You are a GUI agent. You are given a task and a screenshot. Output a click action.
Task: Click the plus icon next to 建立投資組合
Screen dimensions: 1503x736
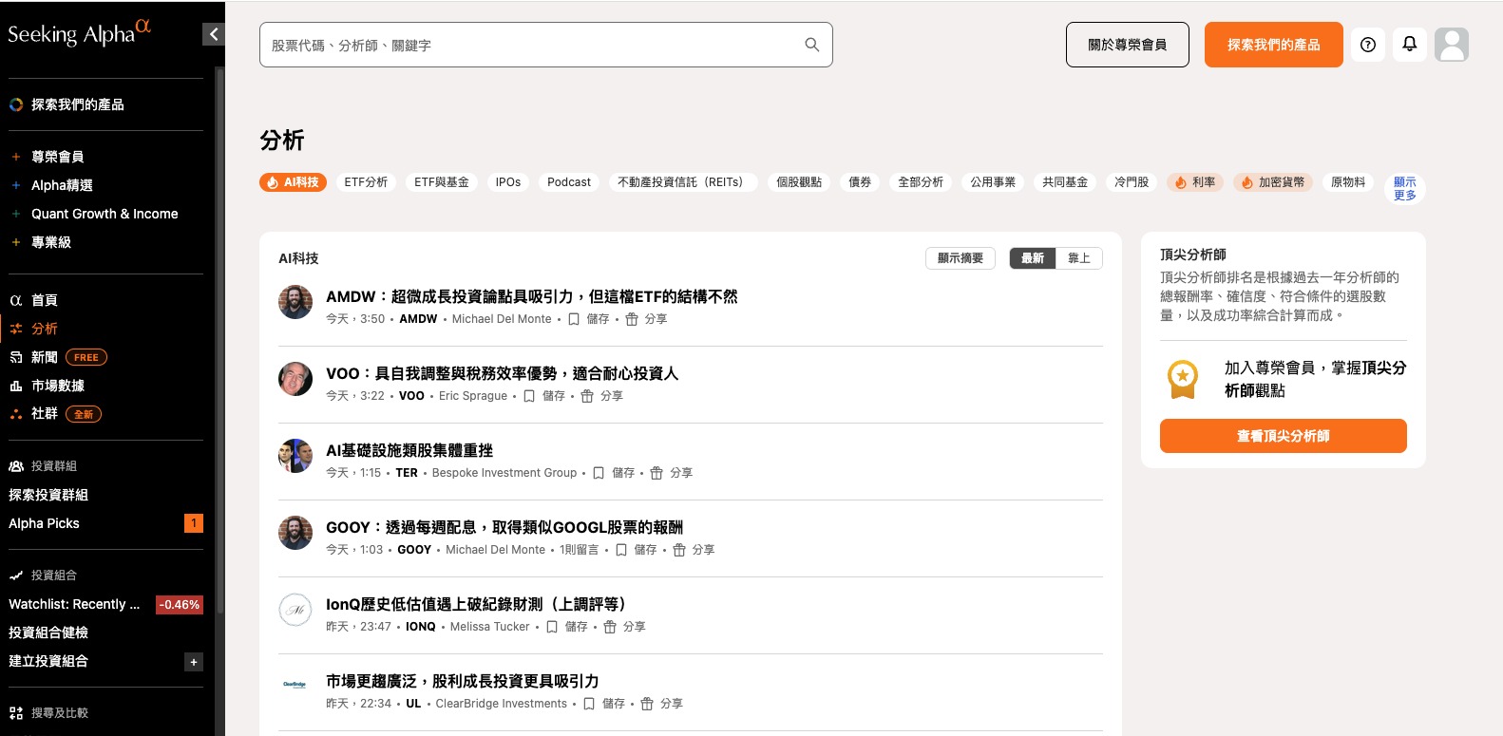click(194, 662)
